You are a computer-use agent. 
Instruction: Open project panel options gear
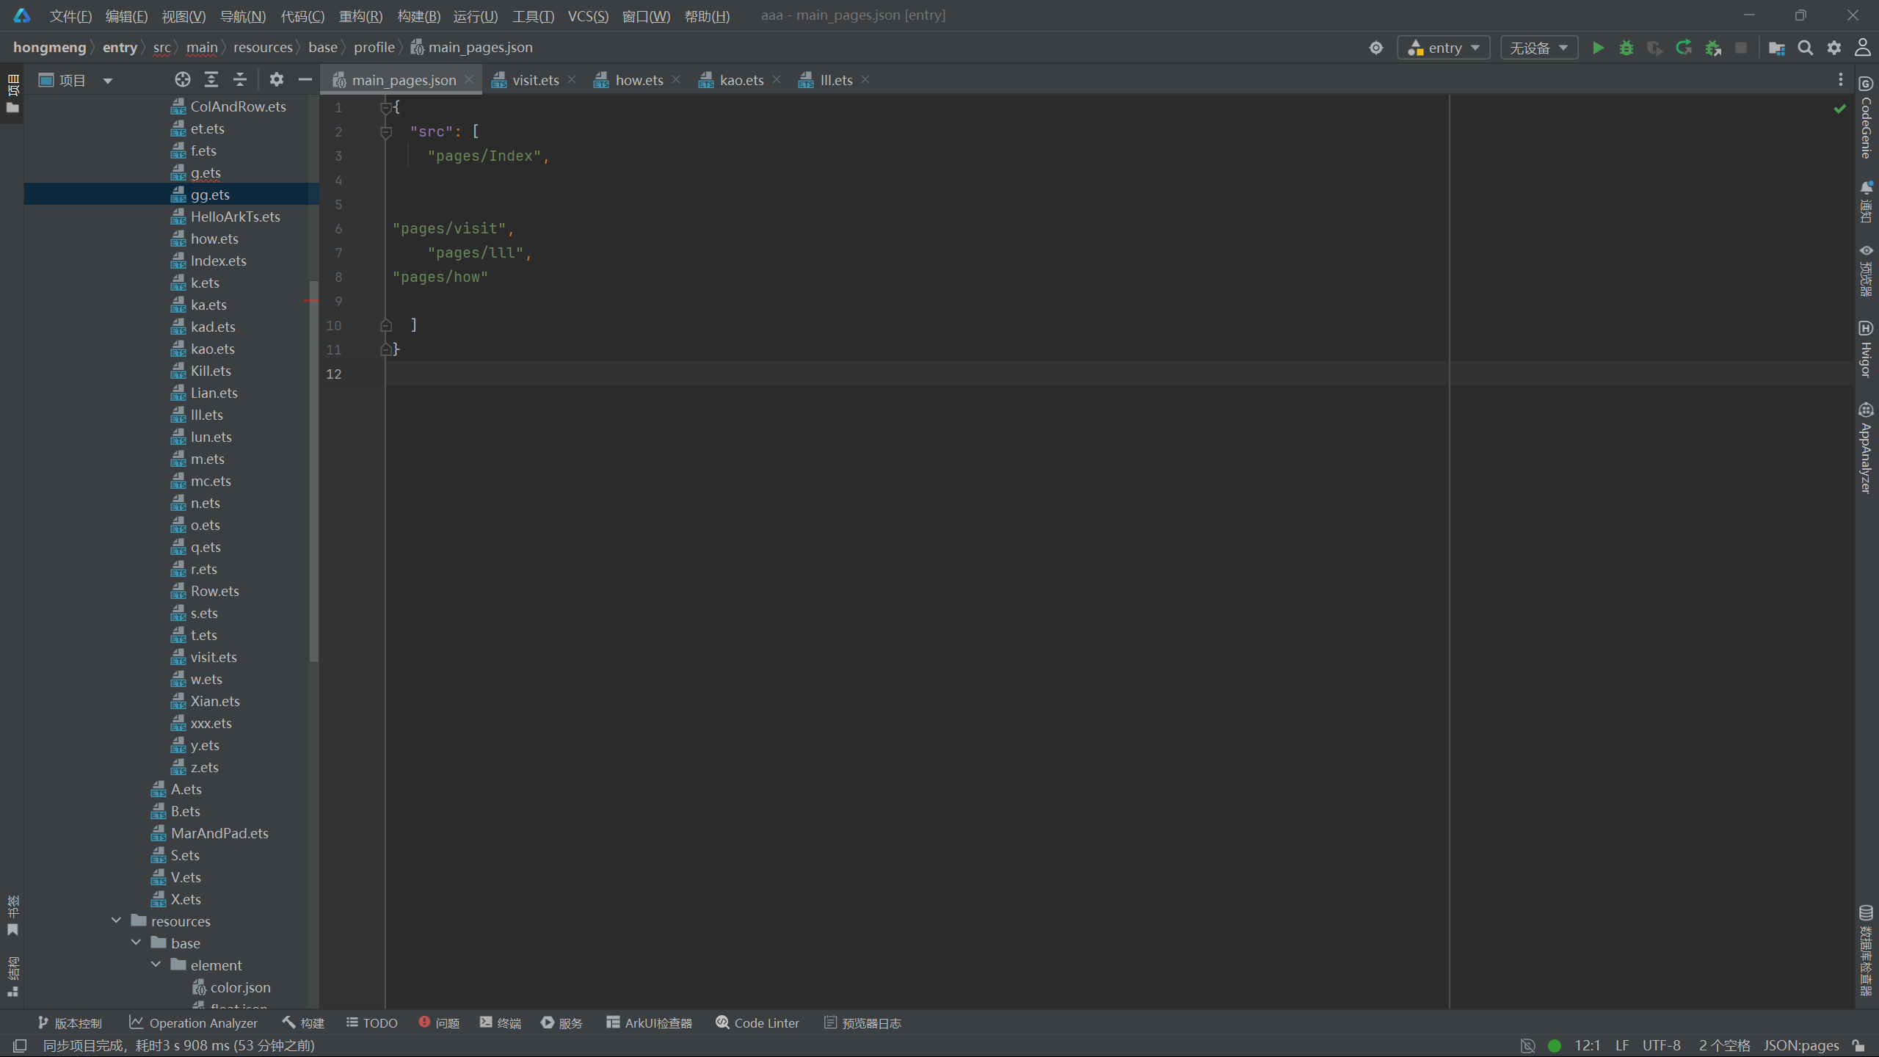[x=276, y=79]
